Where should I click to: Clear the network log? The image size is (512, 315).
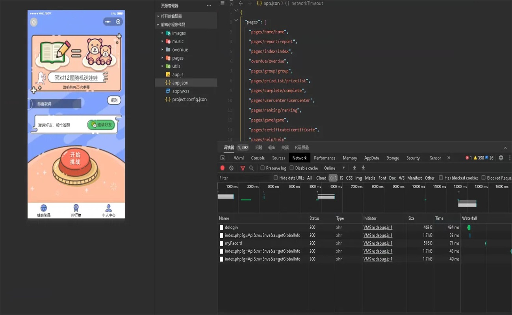(232, 168)
